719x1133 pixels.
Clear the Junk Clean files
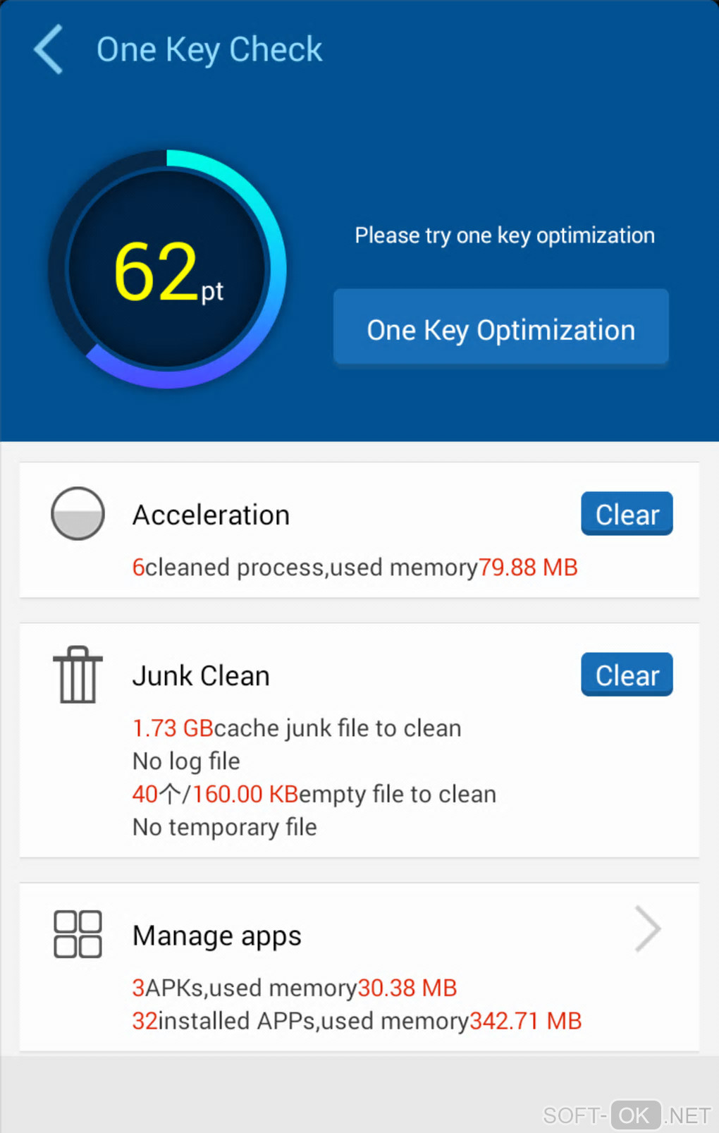point(626,675)
